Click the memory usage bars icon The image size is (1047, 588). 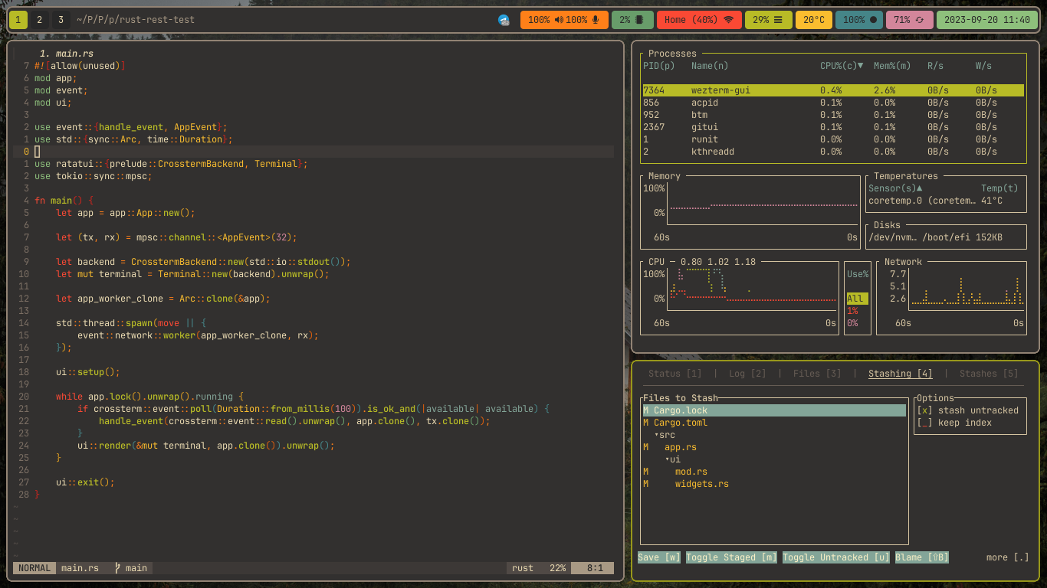tap(778, 20)
